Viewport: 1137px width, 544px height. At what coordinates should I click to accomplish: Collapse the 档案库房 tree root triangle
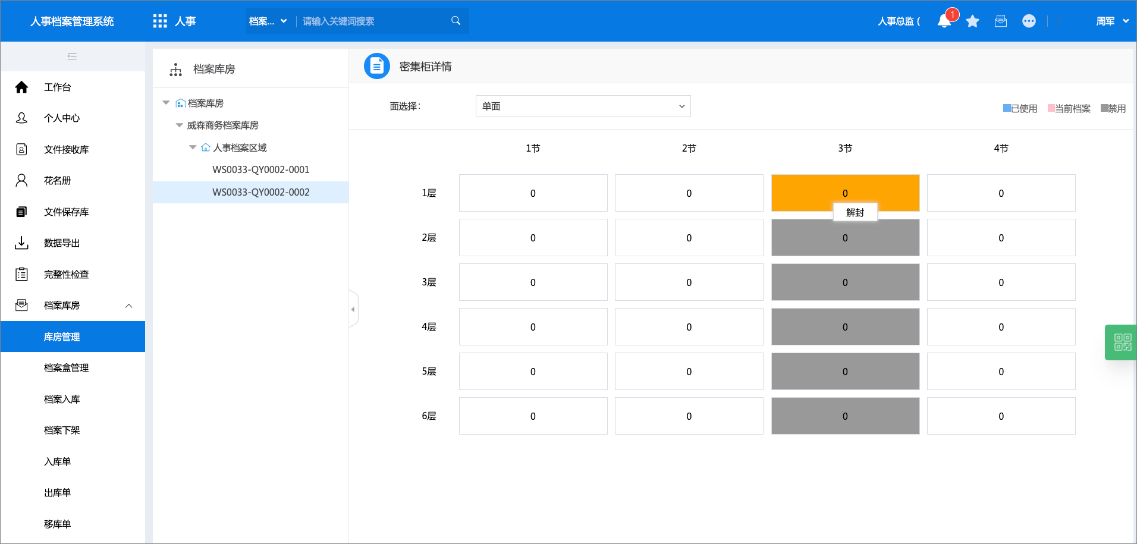click(x=166, y=103)
